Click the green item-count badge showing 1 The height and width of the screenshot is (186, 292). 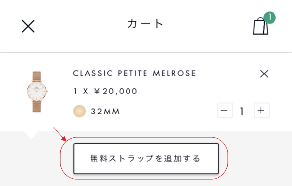click(270, 18)
